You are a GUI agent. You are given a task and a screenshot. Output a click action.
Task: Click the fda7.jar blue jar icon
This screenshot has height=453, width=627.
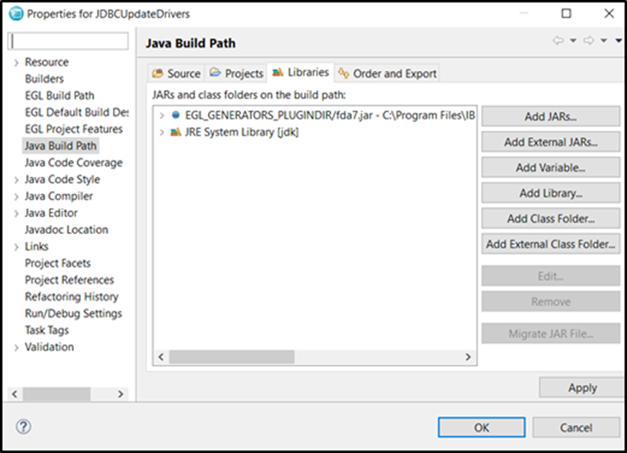click(176, 115)
